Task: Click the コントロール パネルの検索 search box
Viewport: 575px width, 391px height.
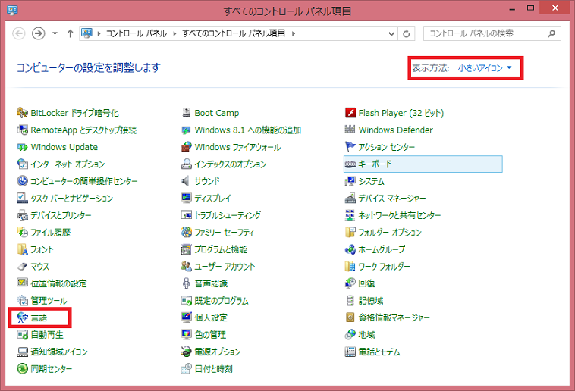Action: coord(492,33)
